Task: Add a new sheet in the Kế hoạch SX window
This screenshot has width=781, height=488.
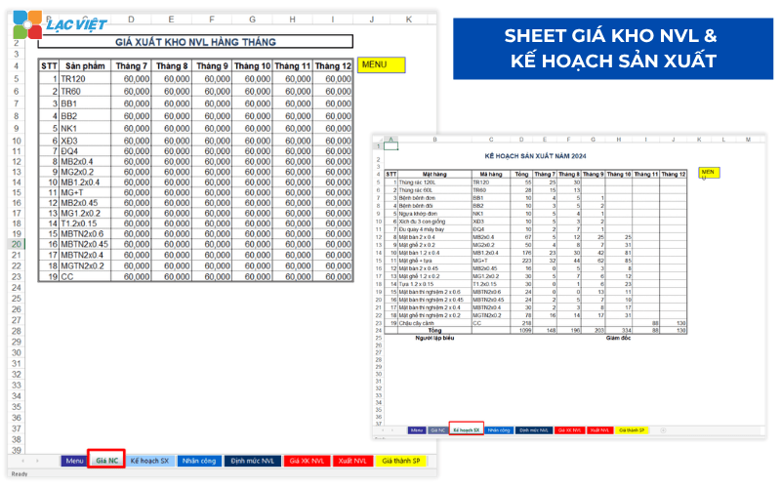Action: (x=663, y=430)
